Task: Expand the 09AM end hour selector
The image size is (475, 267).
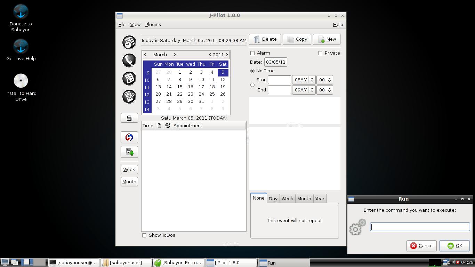Action: pyautogui.click(x=312, y=90)
